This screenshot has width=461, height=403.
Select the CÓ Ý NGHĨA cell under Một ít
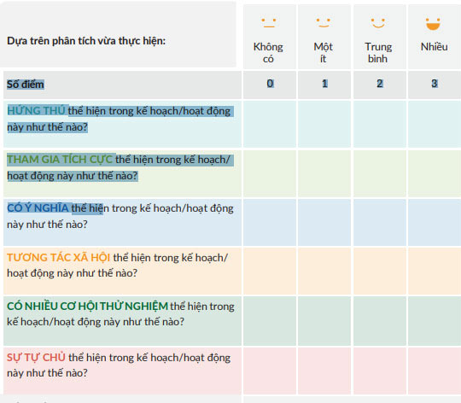point(324,222)
